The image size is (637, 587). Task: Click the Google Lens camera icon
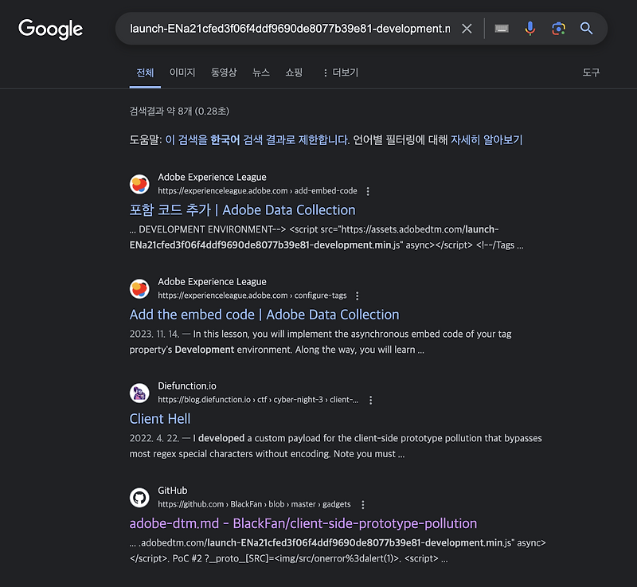click(557, 28)
